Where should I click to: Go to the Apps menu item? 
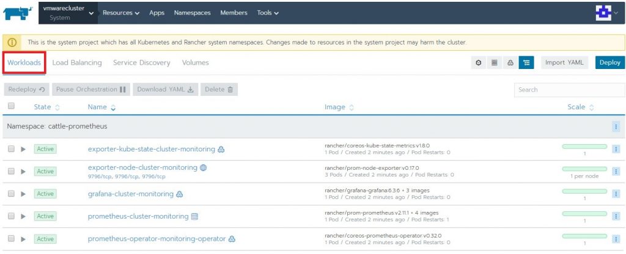157,13
